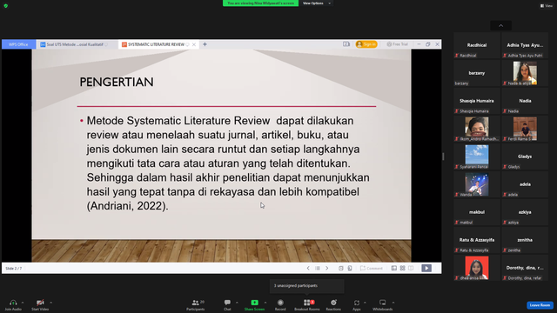Click the PENGERTIAN slide title
Screen dimensions: 557x313
[117, 83]
